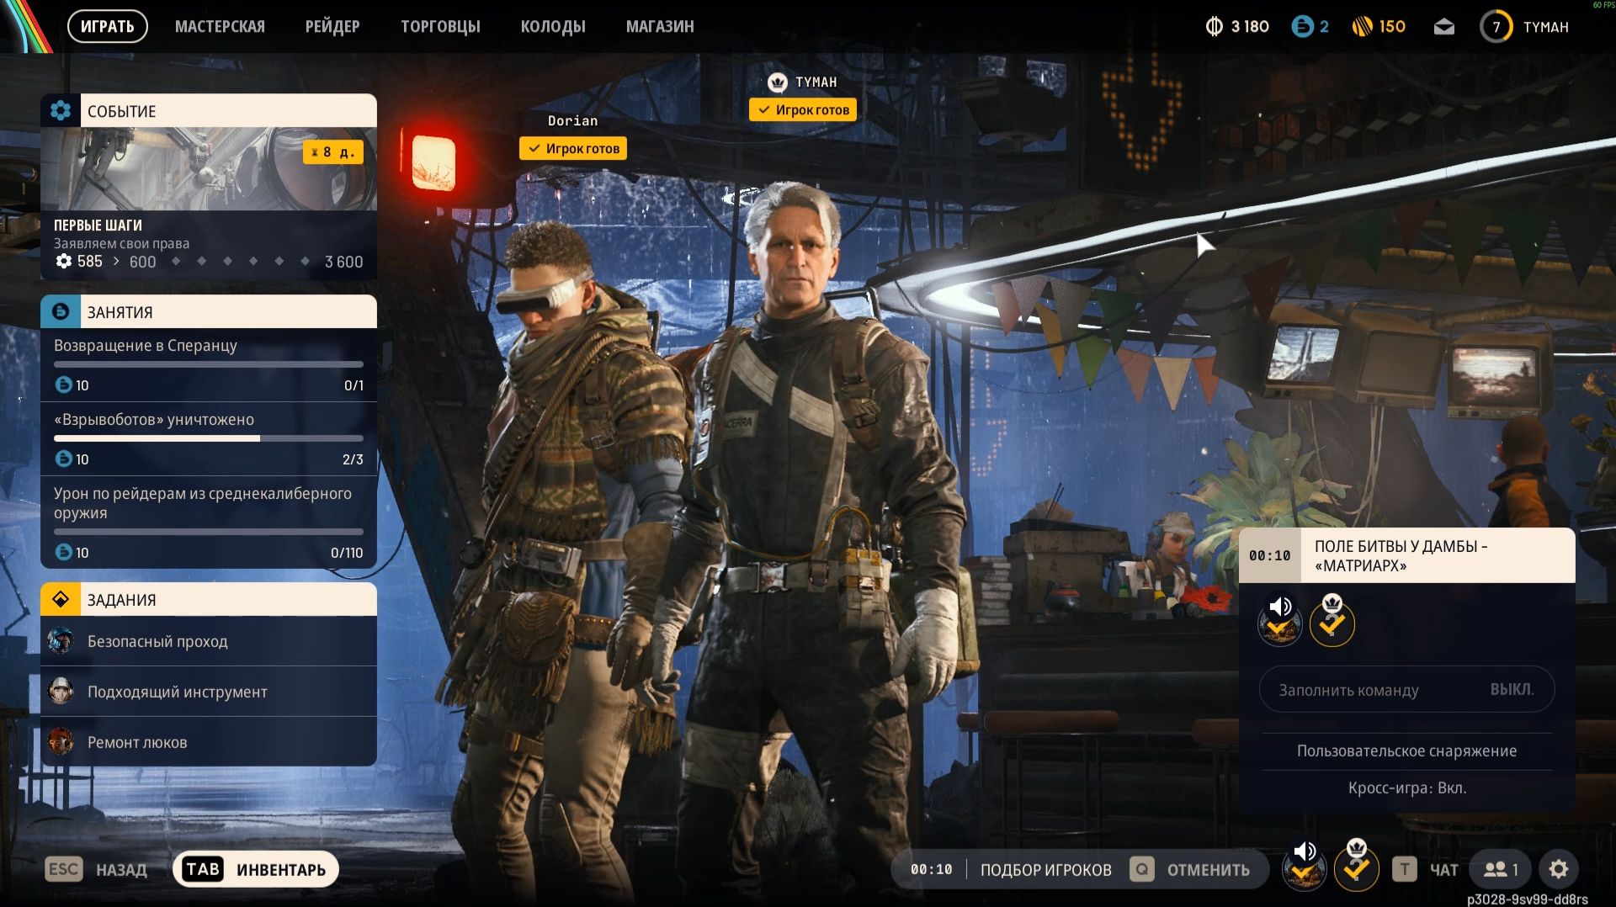Click the Заявляем свои права subtitle

[x=121, y=243]
